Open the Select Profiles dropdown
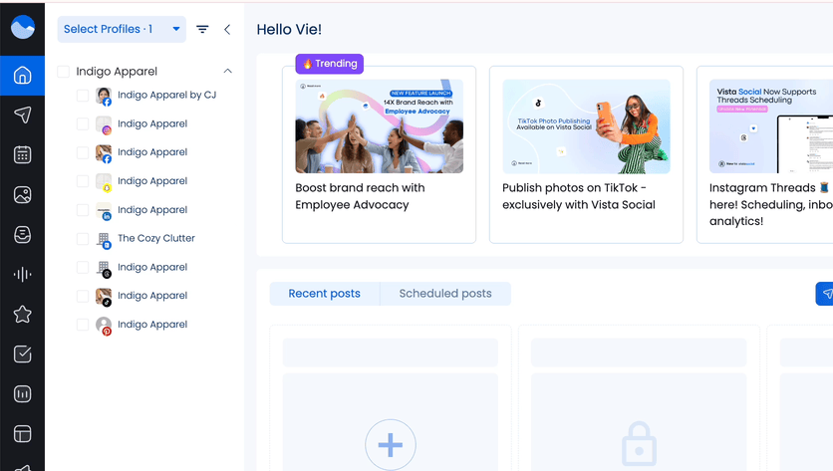Image resolution: width=833 pixels, height=471 pixels. (122, 29)
